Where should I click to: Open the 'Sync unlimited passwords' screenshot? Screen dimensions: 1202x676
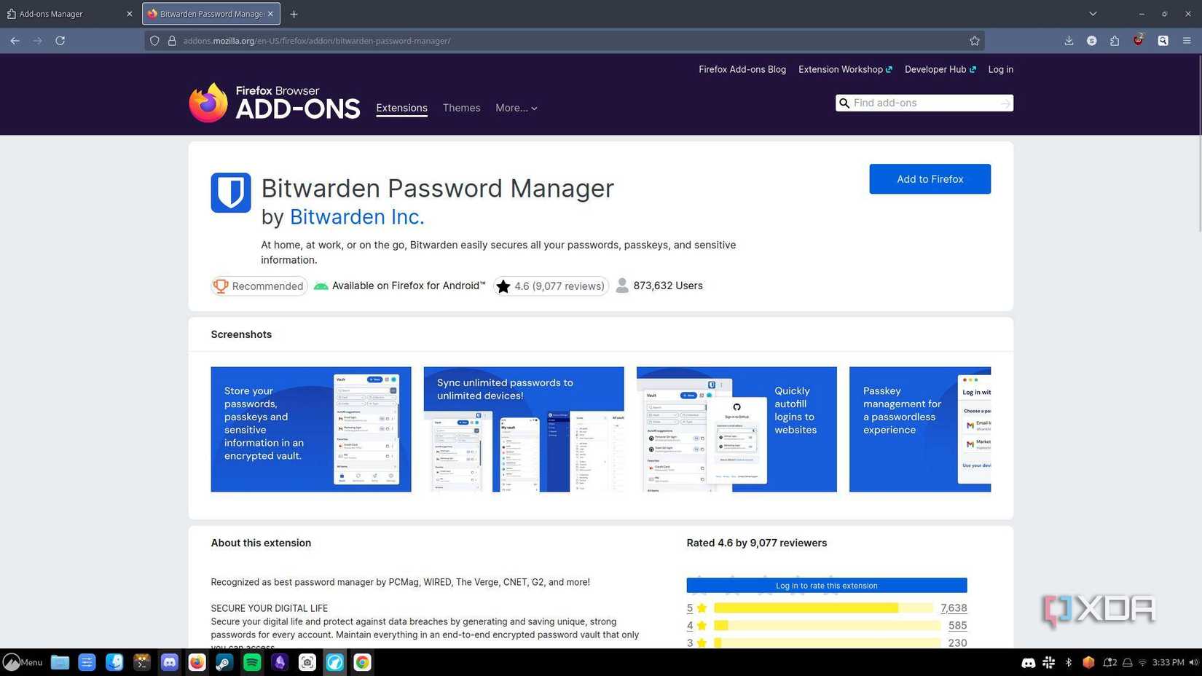(x=524, y=429)
